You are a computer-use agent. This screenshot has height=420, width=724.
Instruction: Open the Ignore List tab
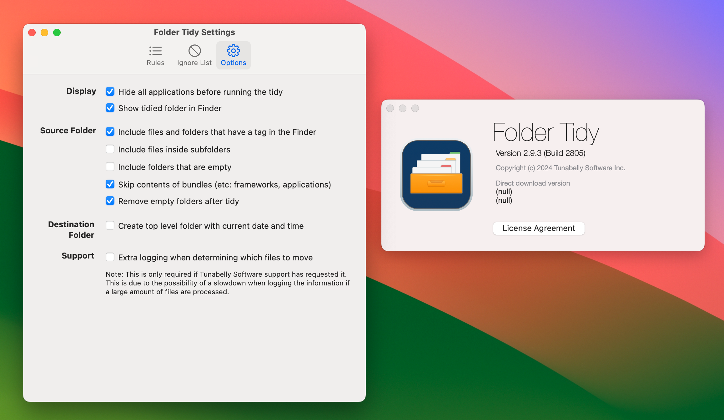194,55
